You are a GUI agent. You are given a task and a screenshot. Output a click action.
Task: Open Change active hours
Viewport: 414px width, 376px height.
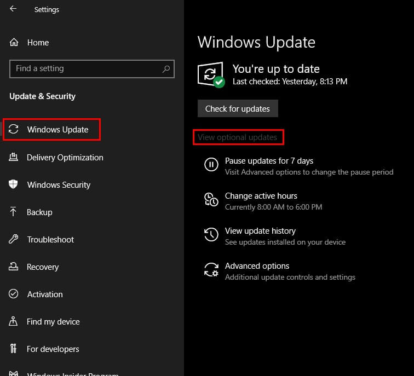pos(261,196)
